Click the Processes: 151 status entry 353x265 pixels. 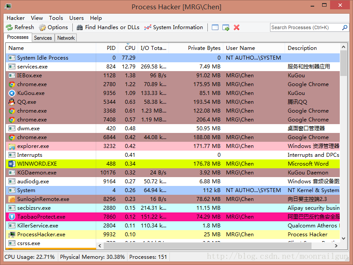(x=148, y=257)
